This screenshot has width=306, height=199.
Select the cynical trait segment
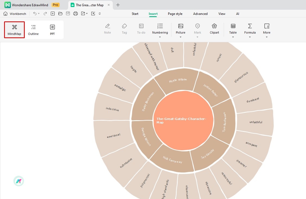(219, 58)
